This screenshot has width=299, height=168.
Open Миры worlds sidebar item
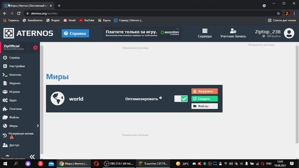14,126
